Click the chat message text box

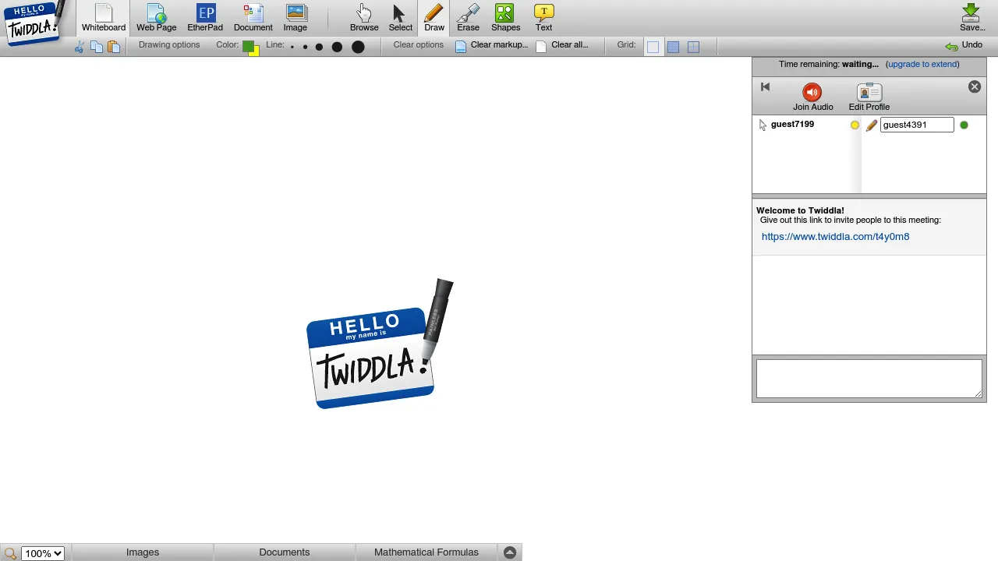pyautogui.click(x=869, y=379)
